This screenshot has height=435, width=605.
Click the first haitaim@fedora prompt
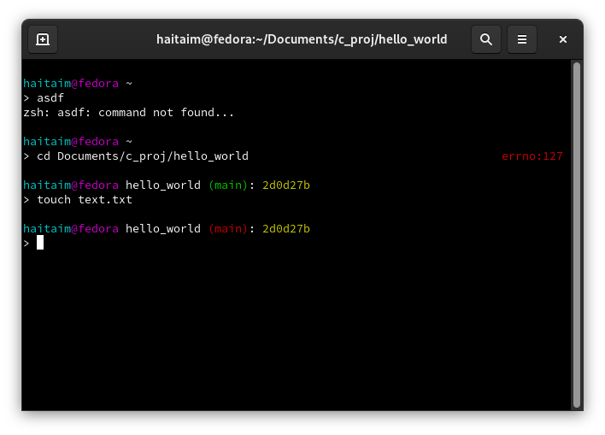click(71, 84)
